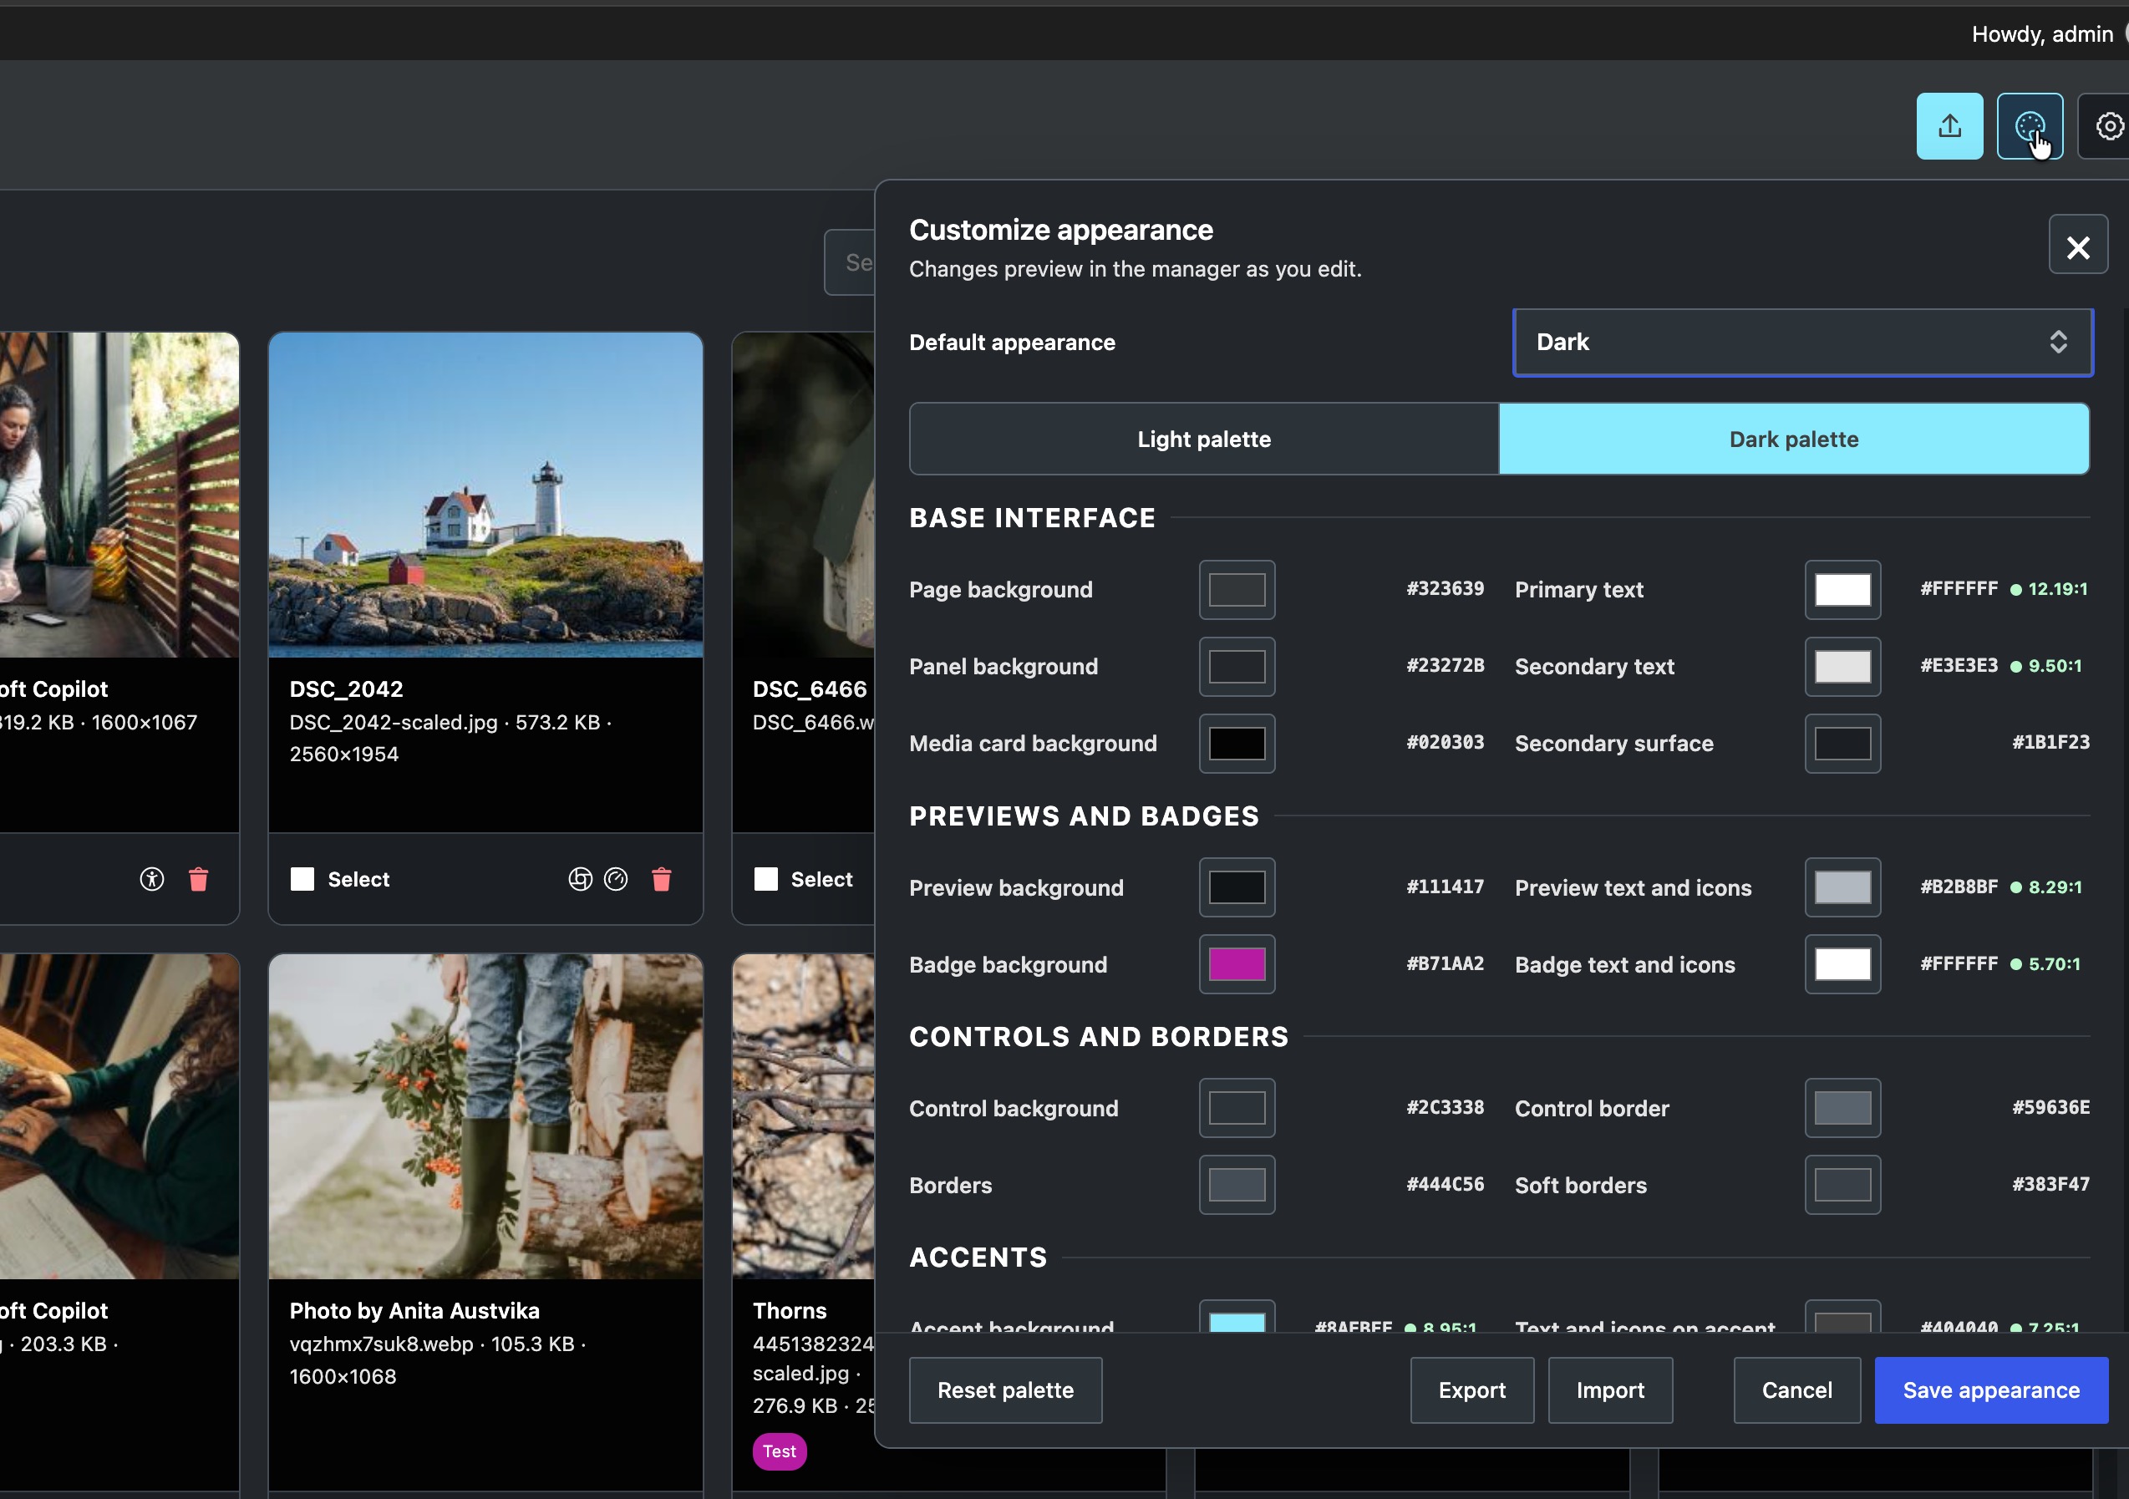Open the Secondary text color swatch
Image resolution: width=2129 pixels, height=1499 pixels.
1842,667
